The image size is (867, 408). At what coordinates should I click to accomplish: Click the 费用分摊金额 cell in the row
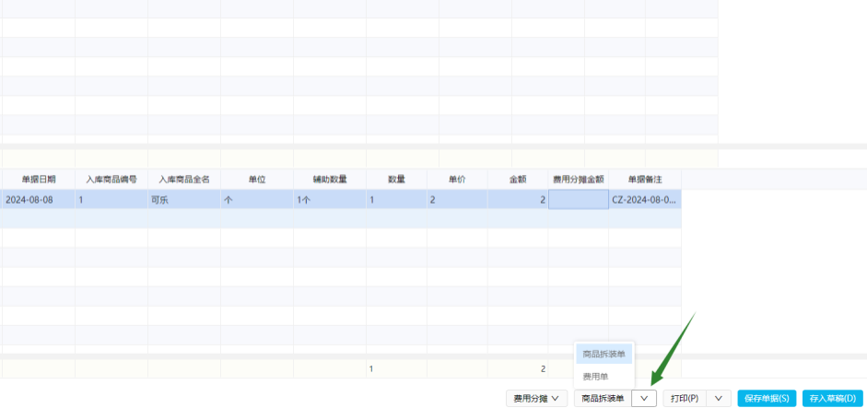coord(578,199)
